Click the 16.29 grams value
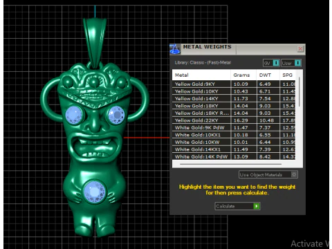This screenshot has width=332, height=249. (241, 120)
